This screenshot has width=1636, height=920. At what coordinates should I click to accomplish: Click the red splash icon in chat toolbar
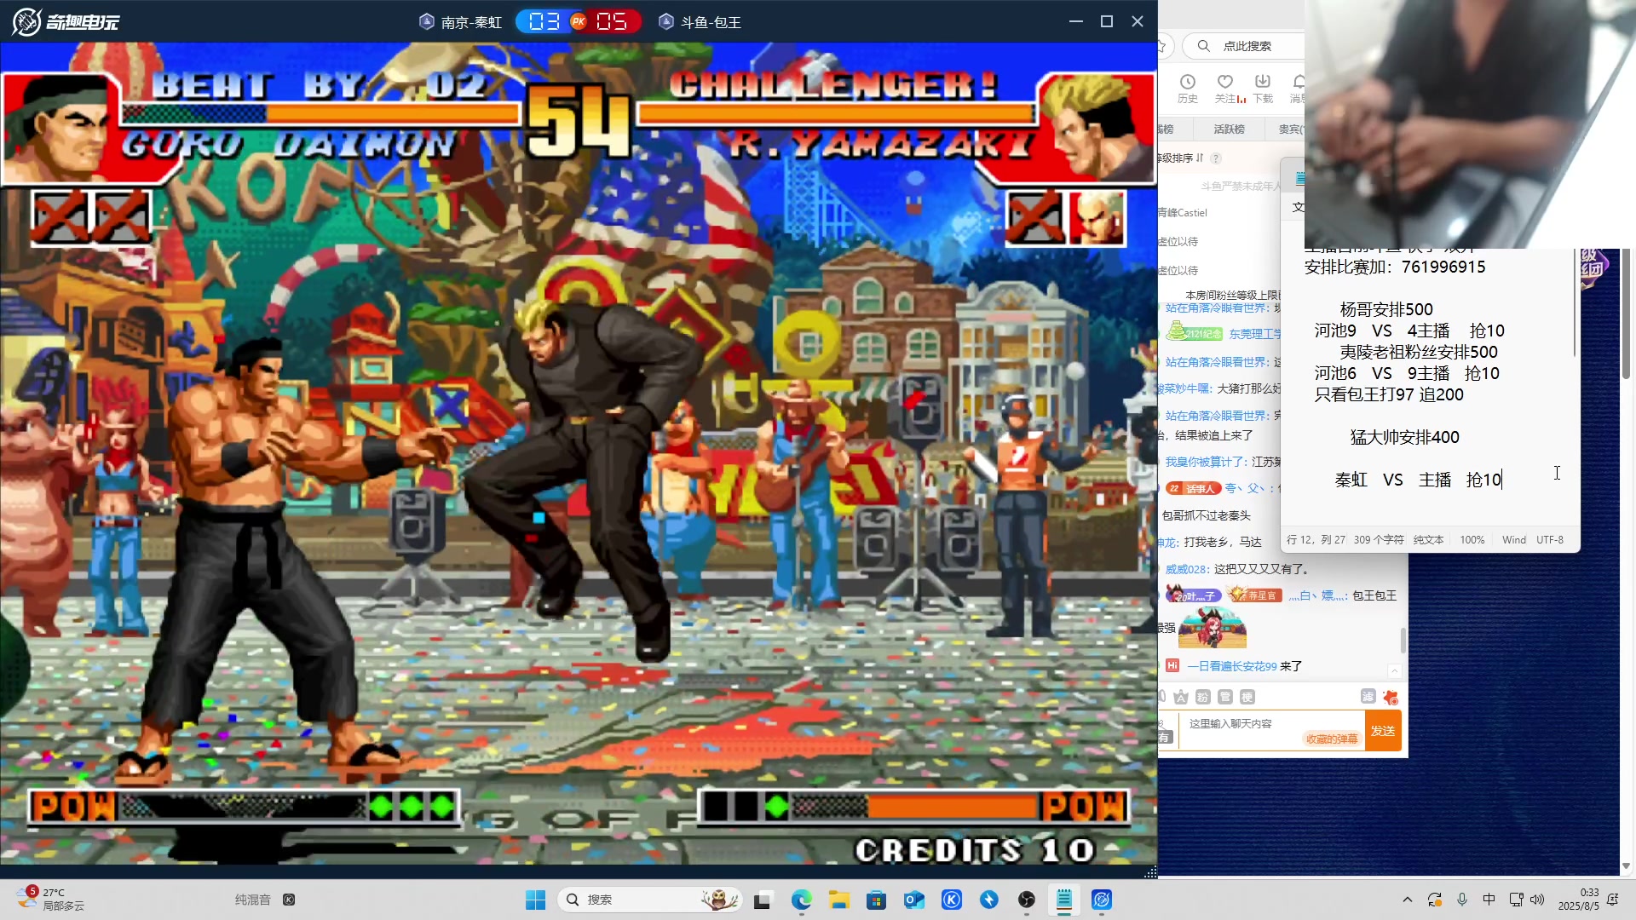(1391, 698)
